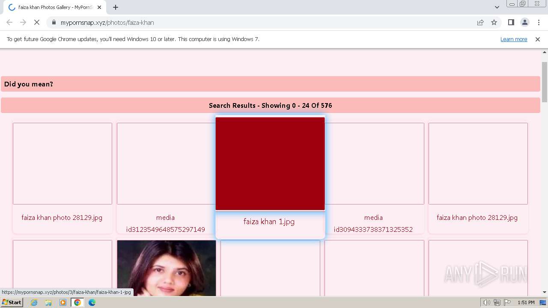Click the 'Did you mean?' heading

[29, 84]
